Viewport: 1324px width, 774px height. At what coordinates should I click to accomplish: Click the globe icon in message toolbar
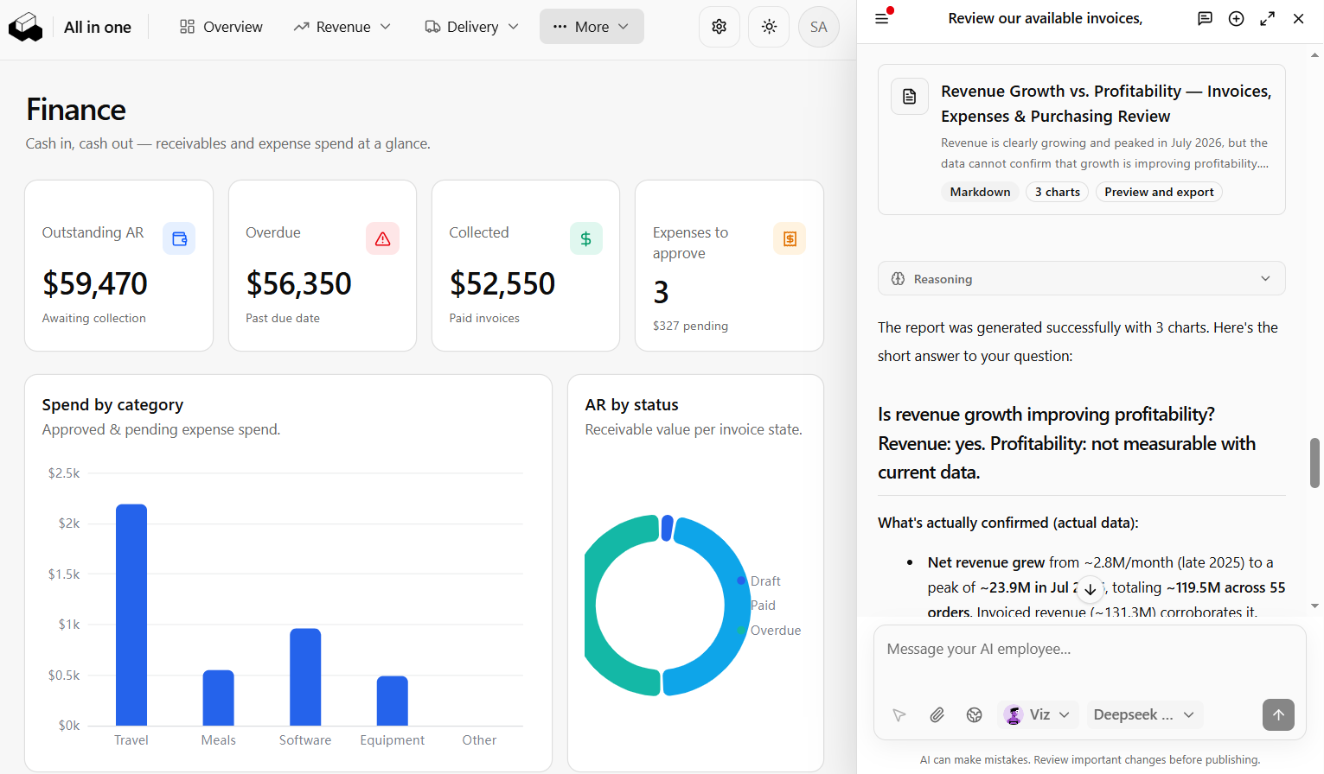[x=975, y=714]
